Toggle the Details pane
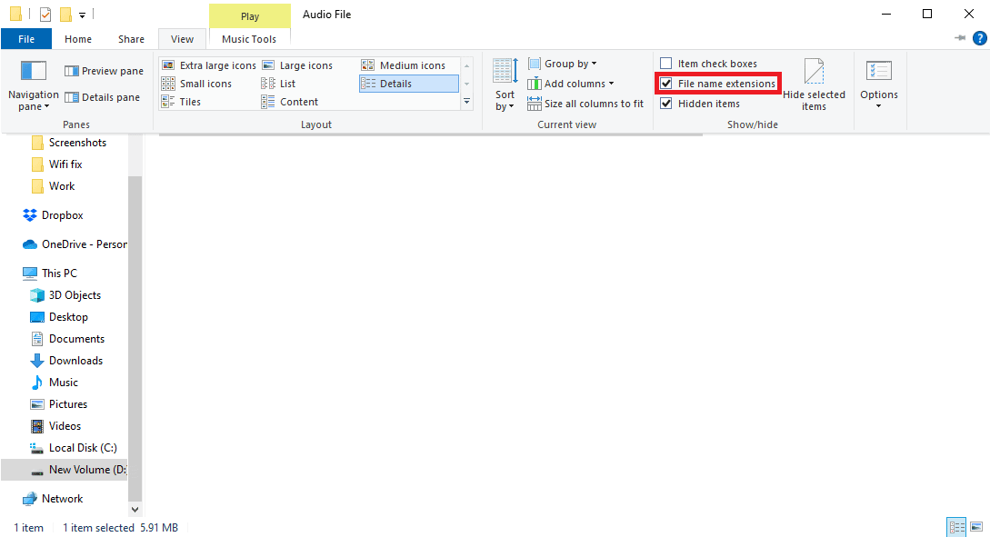 point(102,97)
